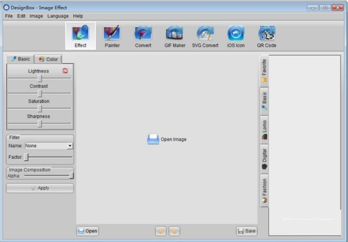Viewport: 348px width, 242px height.
Task: Open the Language menu
Action: (58, 16)
